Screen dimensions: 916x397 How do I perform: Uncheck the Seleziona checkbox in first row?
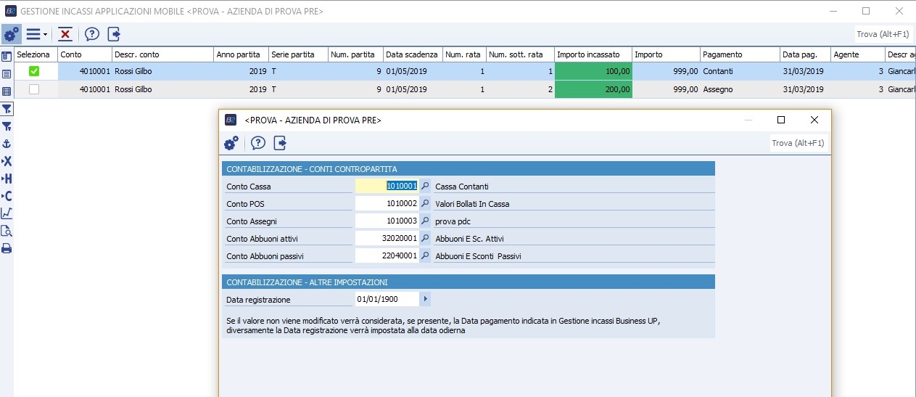point(34,71)
